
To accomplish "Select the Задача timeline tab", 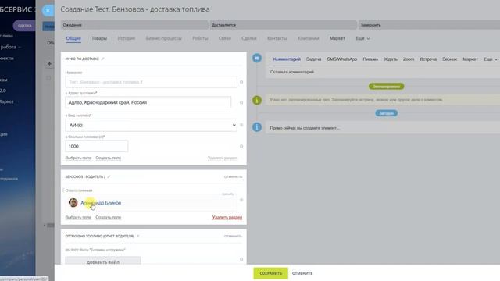I will [x=314, y=59].
